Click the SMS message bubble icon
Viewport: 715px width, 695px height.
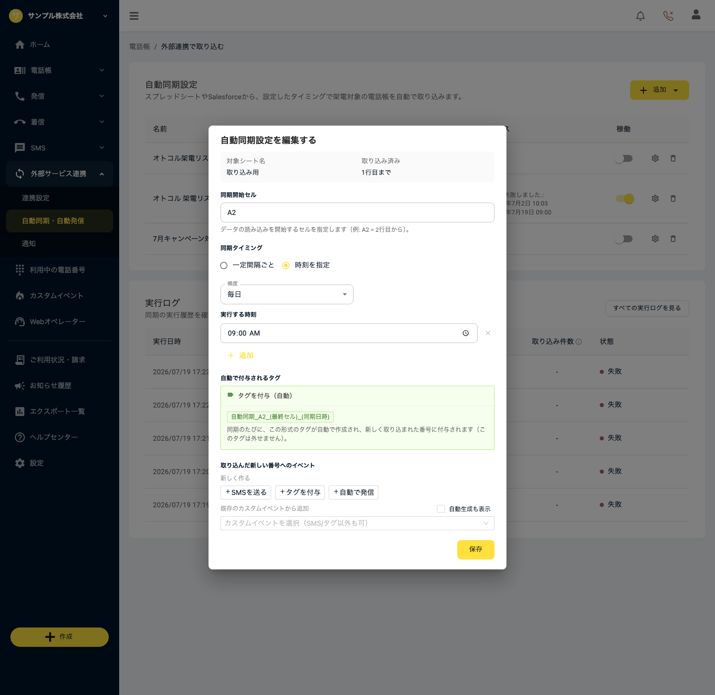(x=20, y=148)
